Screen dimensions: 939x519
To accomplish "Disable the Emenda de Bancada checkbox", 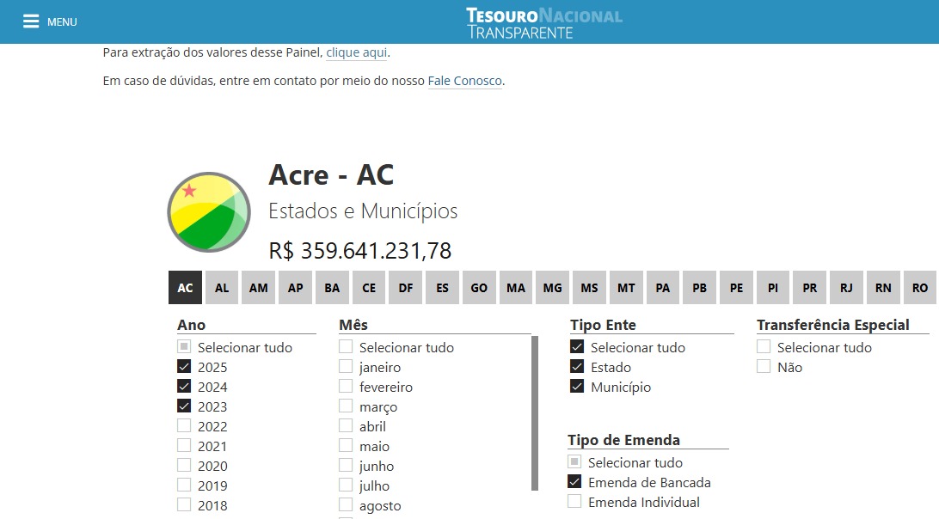I will tap(574, 482).
